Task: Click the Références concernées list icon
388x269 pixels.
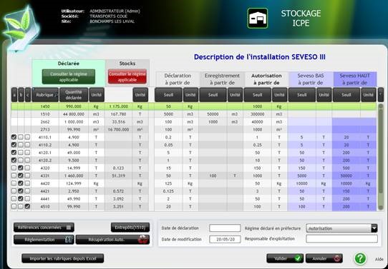Action: click(x=69, y=228)
